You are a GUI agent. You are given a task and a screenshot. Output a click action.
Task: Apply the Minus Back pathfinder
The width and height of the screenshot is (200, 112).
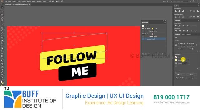tap(195, 31)
